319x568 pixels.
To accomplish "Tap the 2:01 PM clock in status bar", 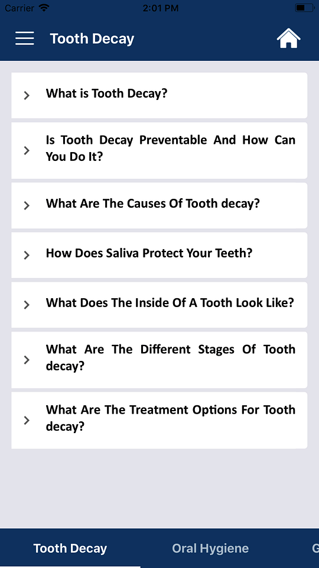I will [x=160, y=8].
